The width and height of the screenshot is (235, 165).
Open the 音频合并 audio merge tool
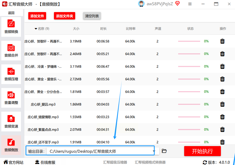(x=11, y=51)
